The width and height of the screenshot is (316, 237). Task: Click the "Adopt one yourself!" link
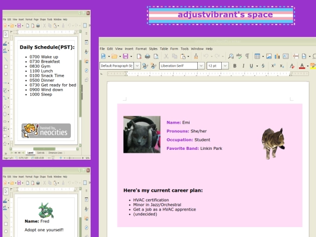click(44, 230)
